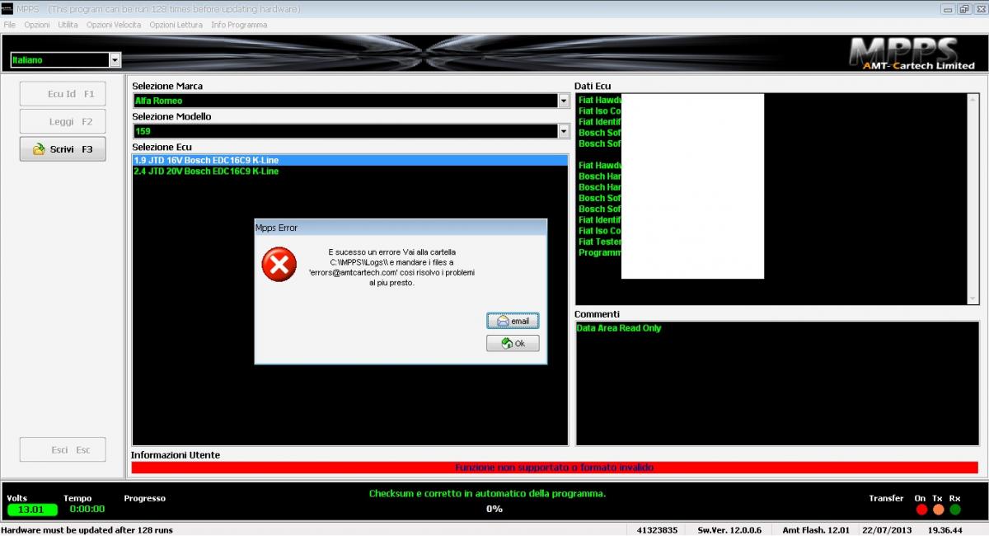Select the 2.4 JTD 20V Bosch EDC16C9 entry
Image resolution: width=989 pixels, height=536 pixels.
(350, 172)
